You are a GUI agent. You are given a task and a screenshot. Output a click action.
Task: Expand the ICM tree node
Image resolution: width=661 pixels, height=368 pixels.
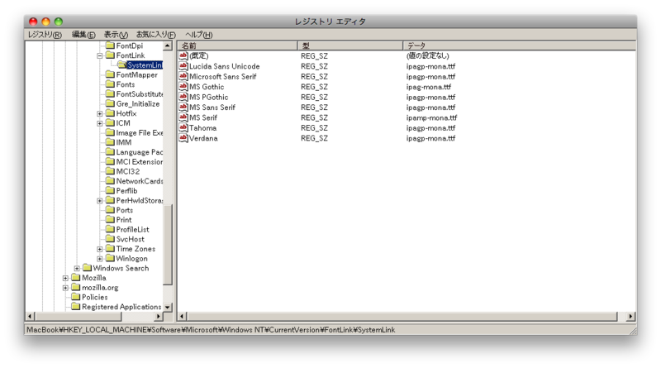100,124
